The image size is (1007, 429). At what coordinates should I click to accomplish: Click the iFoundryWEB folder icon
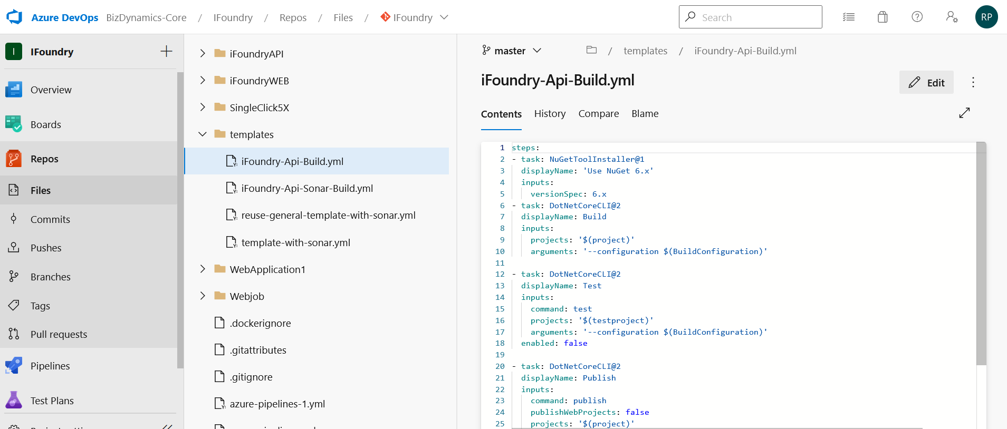pos(220,80)
